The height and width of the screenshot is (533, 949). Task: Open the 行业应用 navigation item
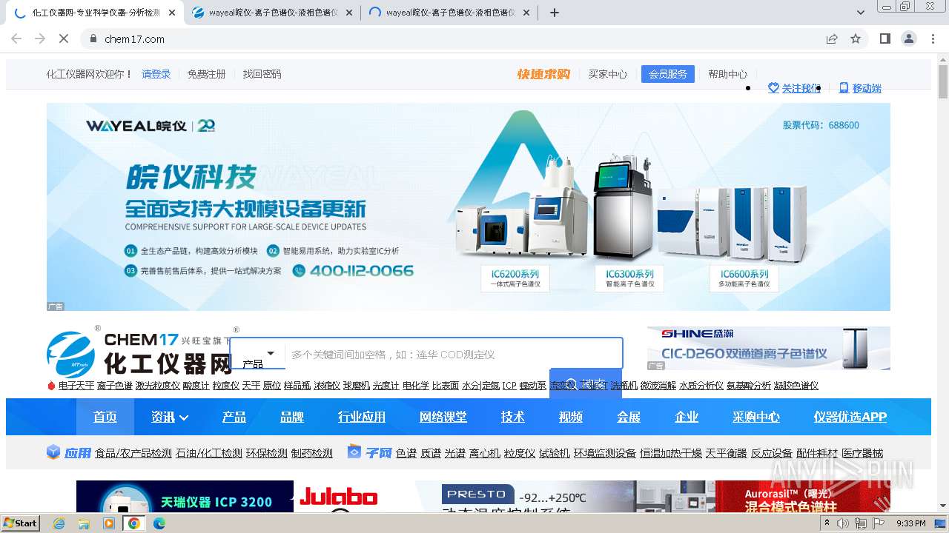pyautogui.click(x=362, y=417)
